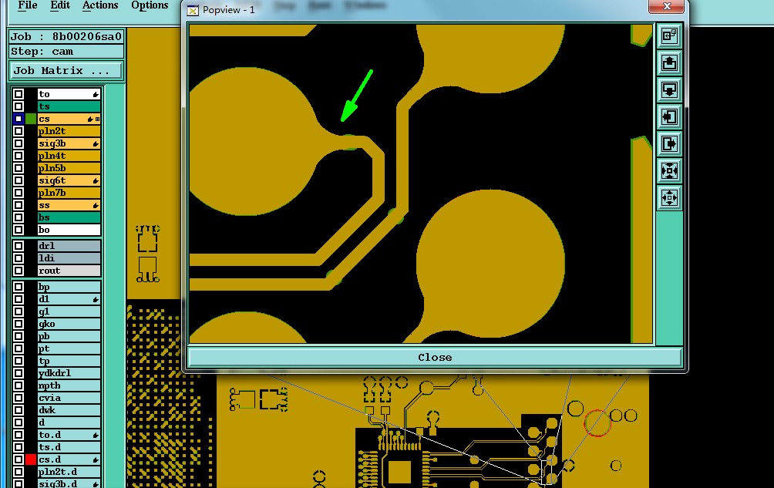The width and height of the screenshot is (774, 488).
Task: Open the Actions menu
Action: [x=100, y=5]
